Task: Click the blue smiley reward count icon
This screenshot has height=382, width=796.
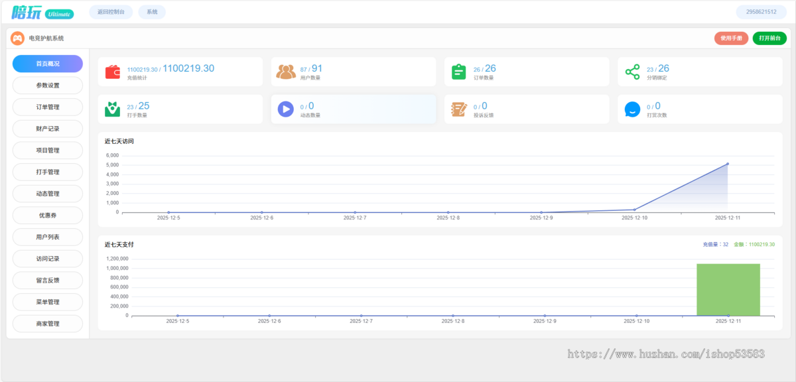Action: (633, 109)
